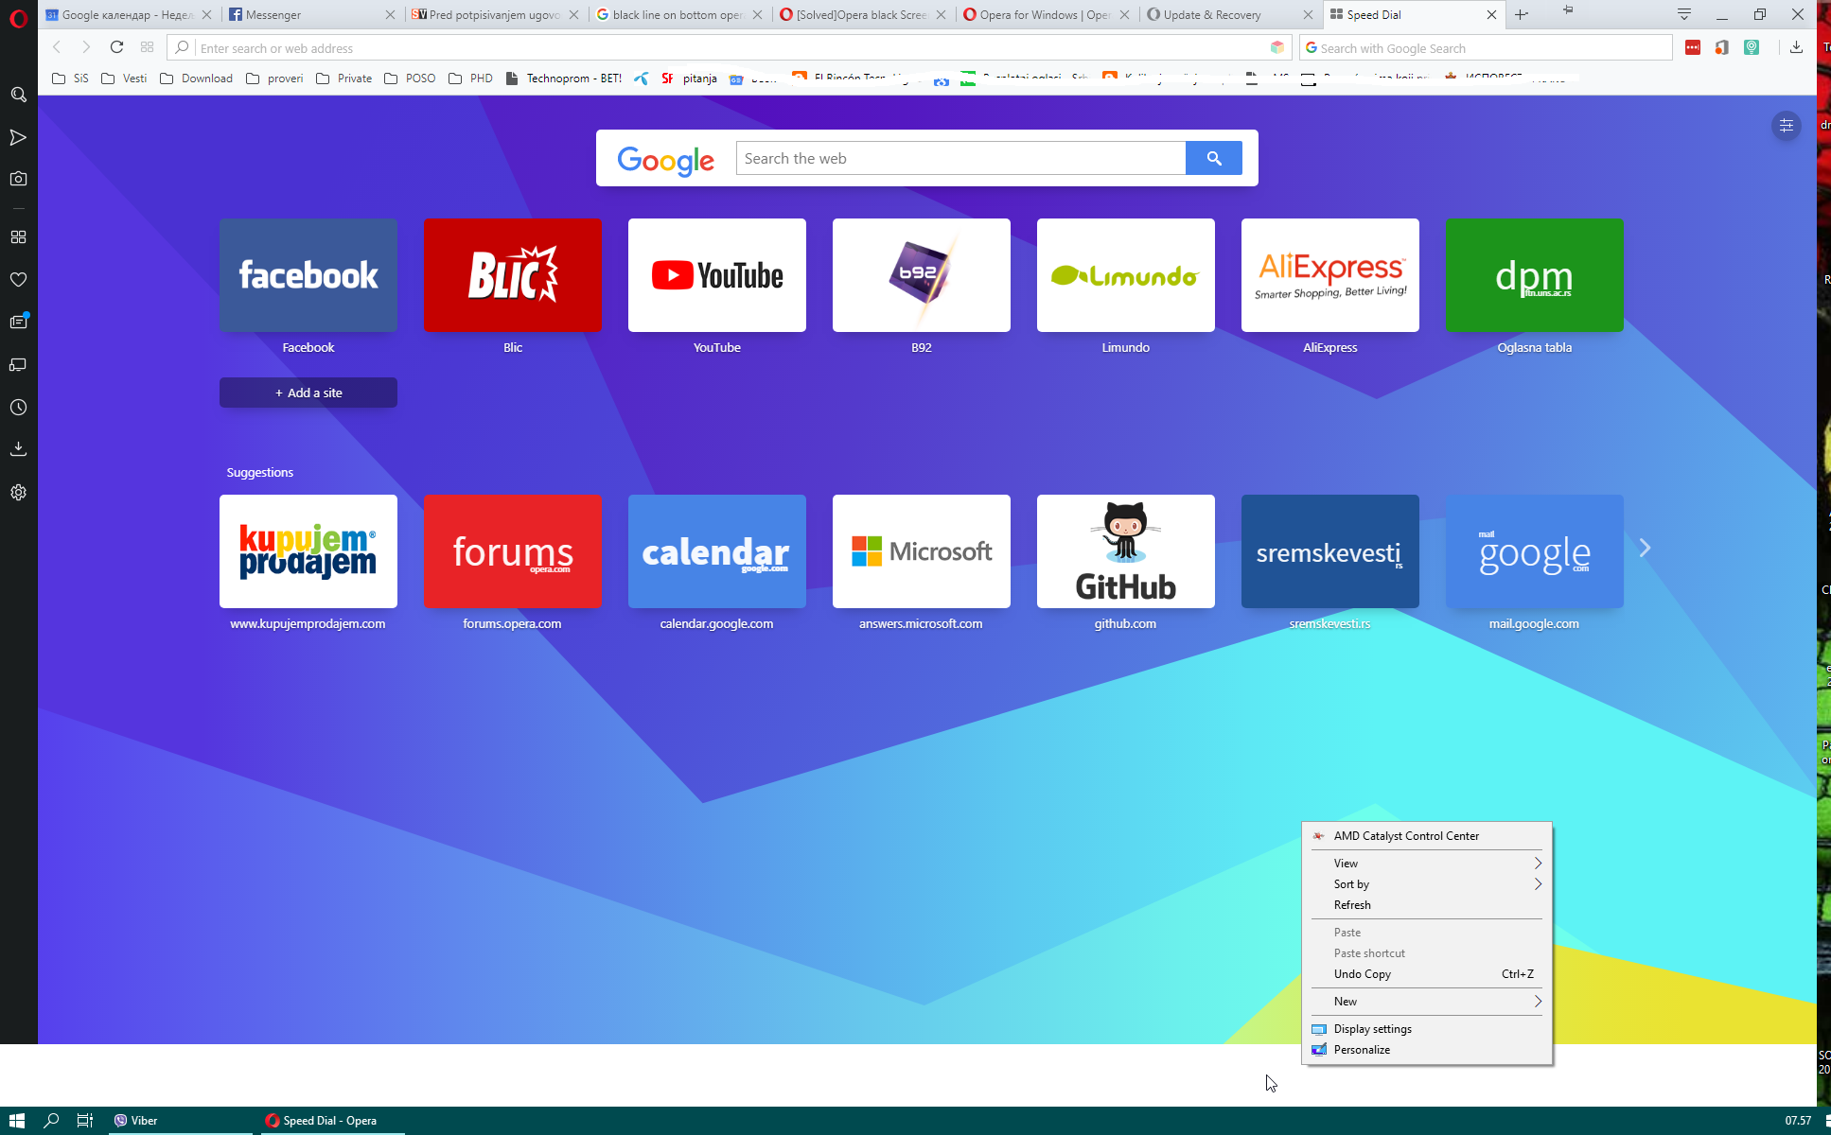Image resolution: width=1831 pixels, height=1135 pixels.
Task: Click the Opera menu logo
Action: [18, 18]
